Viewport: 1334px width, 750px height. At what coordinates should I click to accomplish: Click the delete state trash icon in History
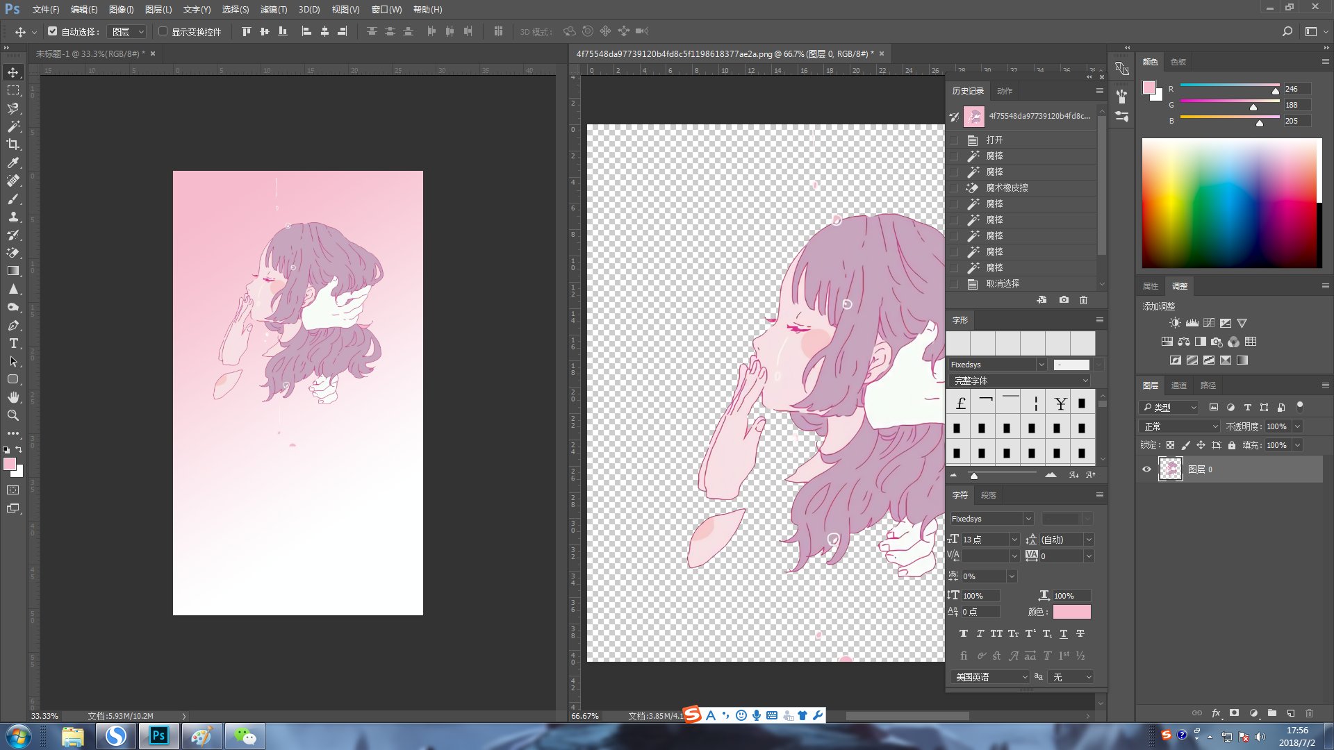[x=1083, y=300]
